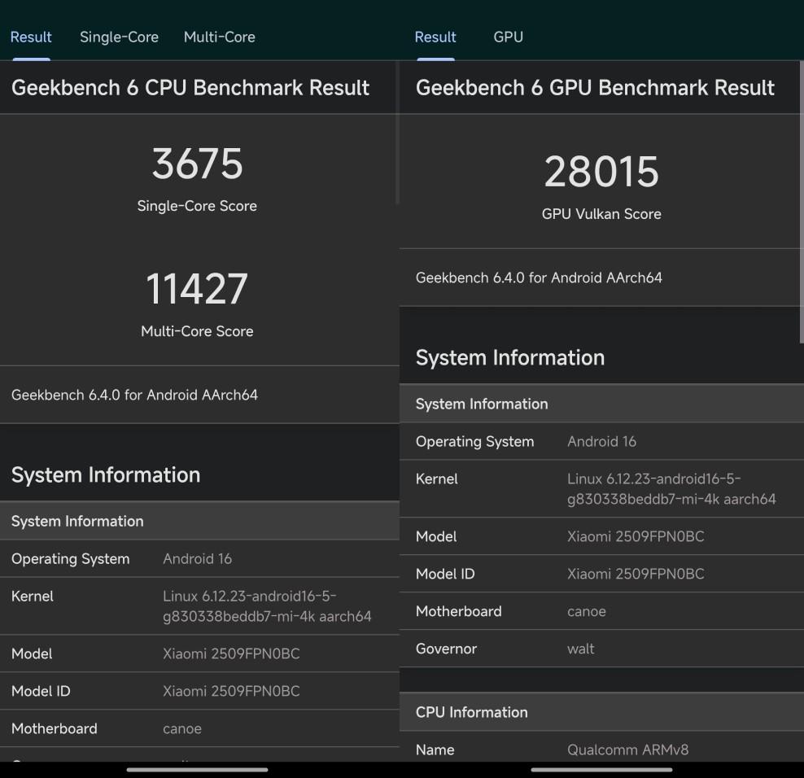Tap the home gesture bar under CPU results
Image resolution: width=804 pixels, height=778 pixels.
click(x=197, y=769)
